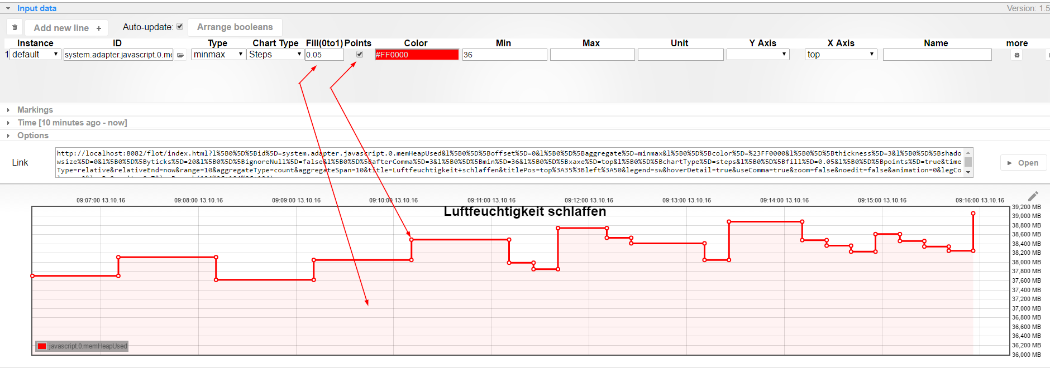The height and width of the screenshot is (368, 1050).
Task: Click the Fill(0to1) column header
Action: click(x=324, y=43)
